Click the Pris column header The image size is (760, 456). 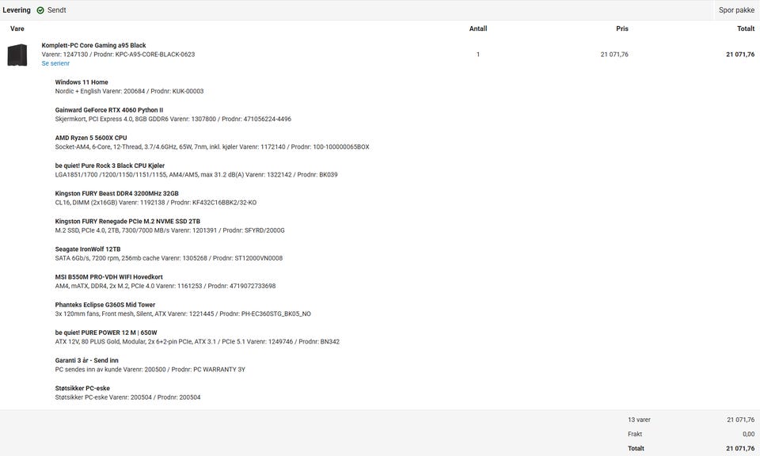pyautogui.click(x=622, y=28)
